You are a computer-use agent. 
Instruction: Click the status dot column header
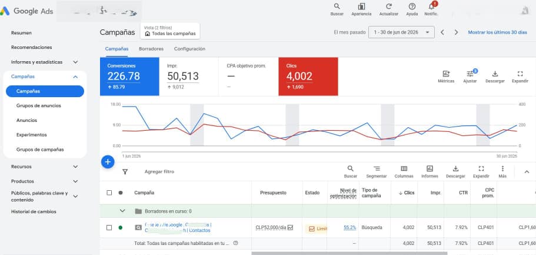point(121,193)
